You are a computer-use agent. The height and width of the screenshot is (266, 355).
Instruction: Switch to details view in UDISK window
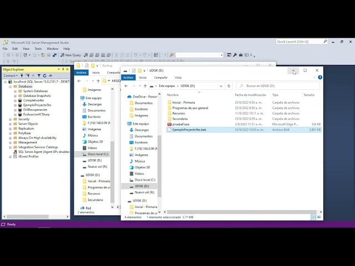(313, 217)
